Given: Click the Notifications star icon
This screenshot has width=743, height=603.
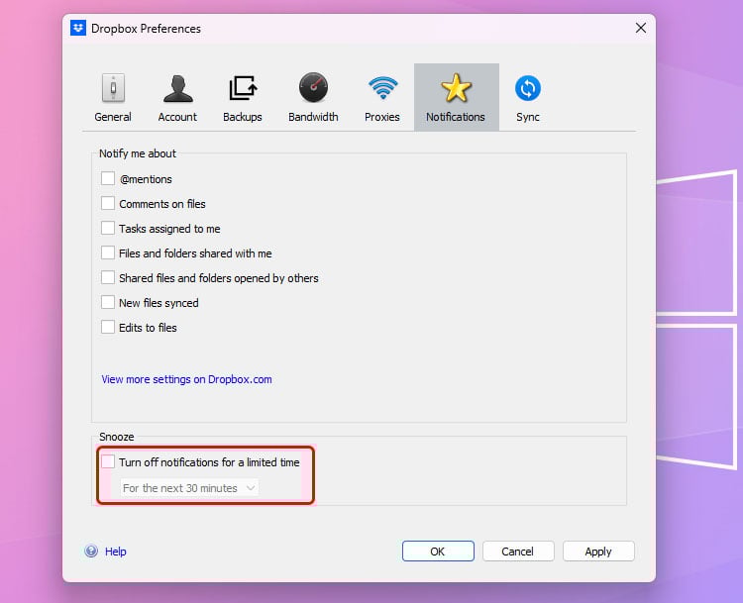Looking at the screenshot, I should click(456, 88).
